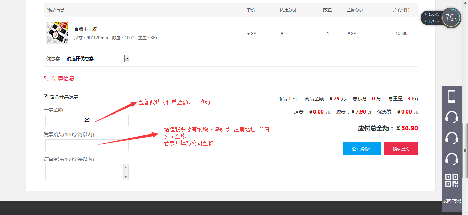
Task: Click the network speed indicator widget
Action: coord(432,18)
